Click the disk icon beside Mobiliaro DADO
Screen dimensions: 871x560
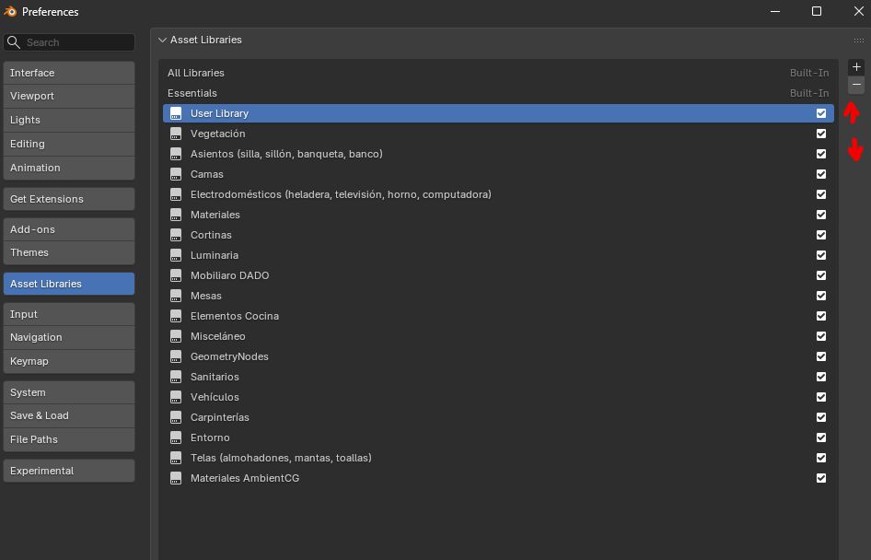tap(176, 275)
